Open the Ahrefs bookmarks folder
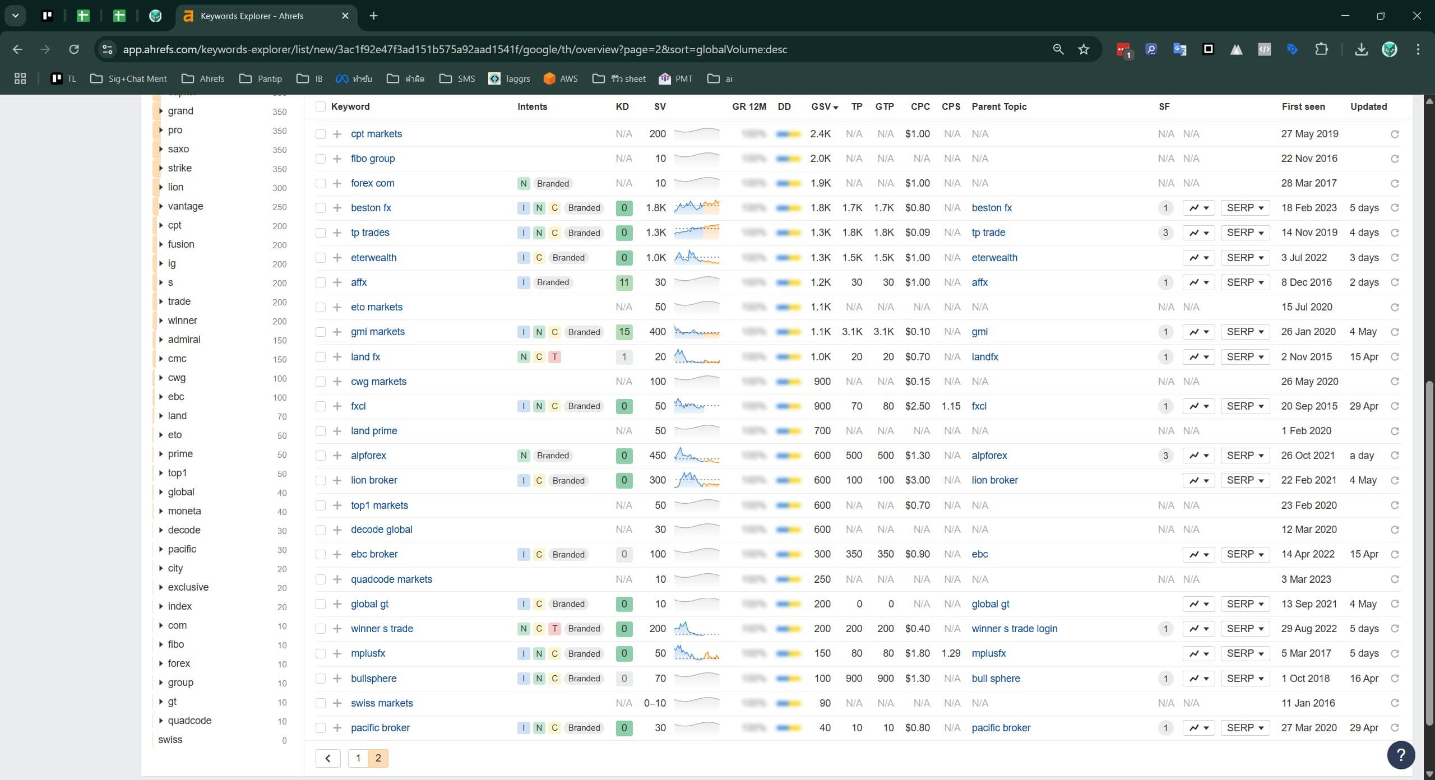 pos(203,78)
